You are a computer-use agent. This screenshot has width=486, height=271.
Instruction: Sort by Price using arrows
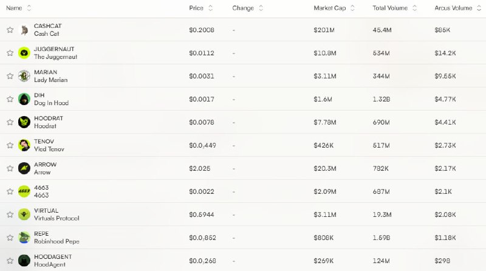tap(211, 8)
